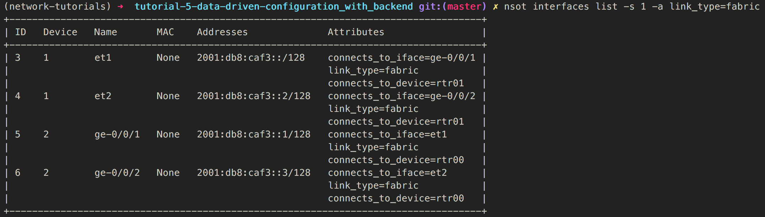
Task: Click the Name column header
Action: point(106,32)
